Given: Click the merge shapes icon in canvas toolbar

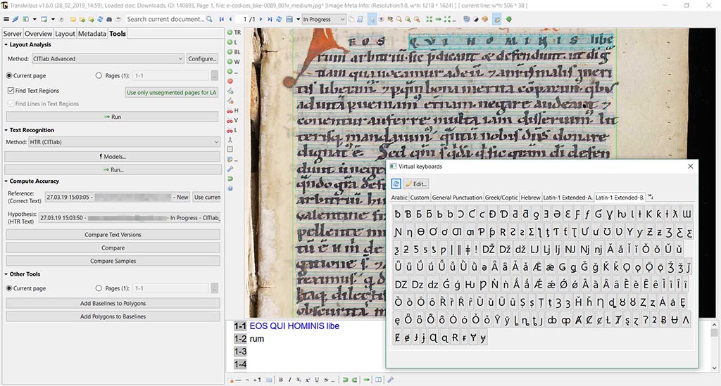Looking at the screenshot, I should [x=230, y=140].
